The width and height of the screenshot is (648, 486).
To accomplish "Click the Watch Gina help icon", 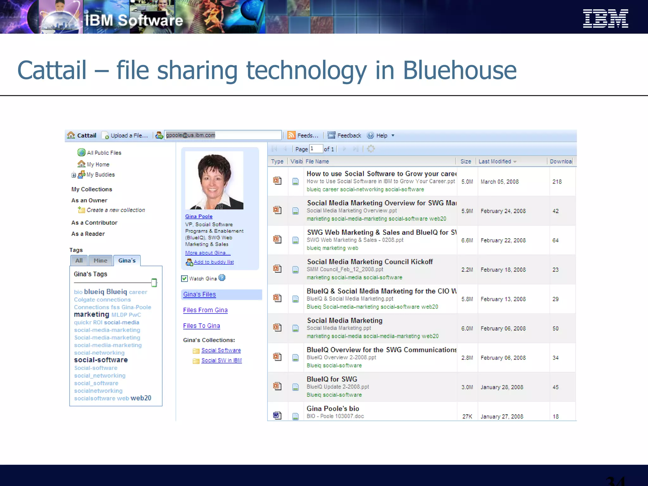I will pyautogui.click(x=222, y=278).
